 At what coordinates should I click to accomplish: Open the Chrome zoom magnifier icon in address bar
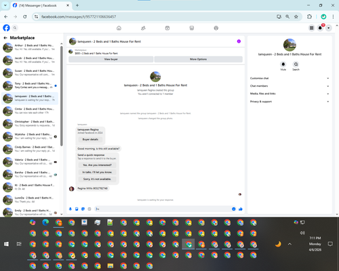coord(287,17)
